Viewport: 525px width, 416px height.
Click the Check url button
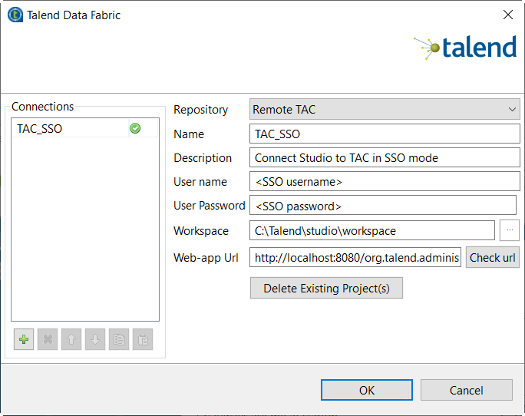(x=492, y=258)
